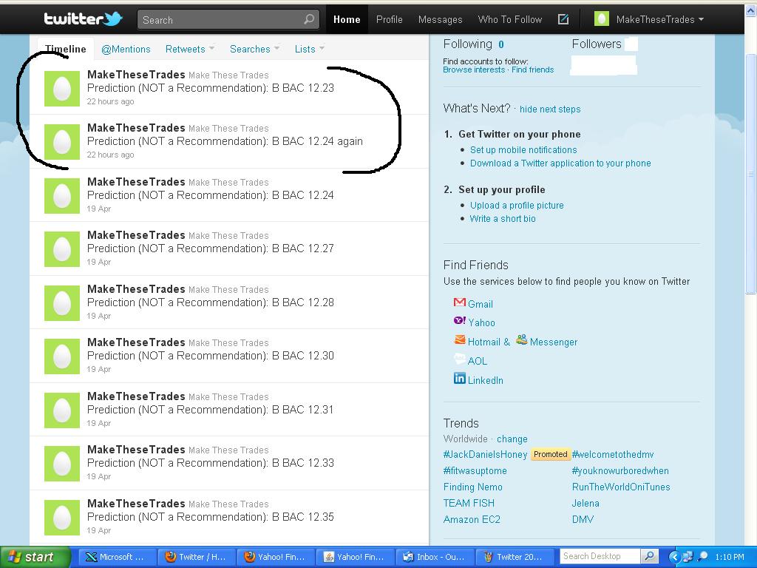Click the 22 hours ago timestamp of tweet 12.23
The width and height of the screenshot is (757, 568).
pos(111,101)
